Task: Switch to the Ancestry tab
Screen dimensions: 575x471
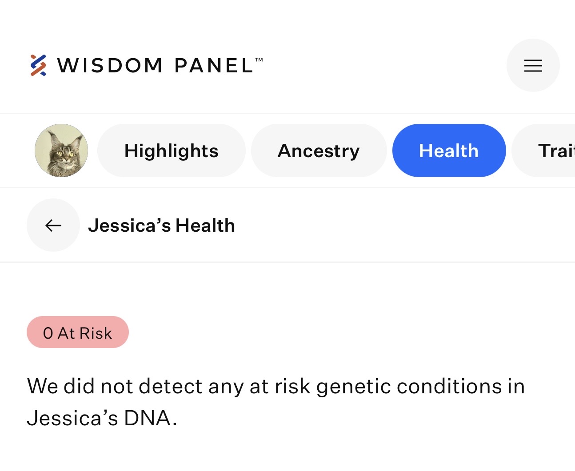Action: point(319,150)
